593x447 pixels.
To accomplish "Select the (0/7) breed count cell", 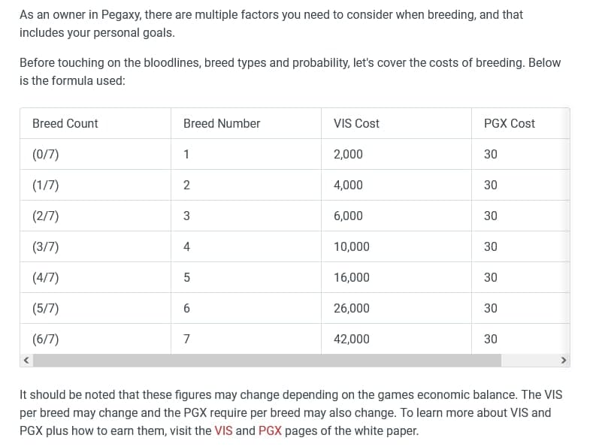I will point(95,154).
